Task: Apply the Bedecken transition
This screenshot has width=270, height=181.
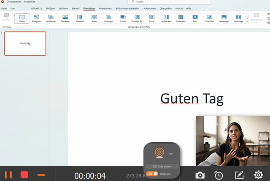Action: 181,19
